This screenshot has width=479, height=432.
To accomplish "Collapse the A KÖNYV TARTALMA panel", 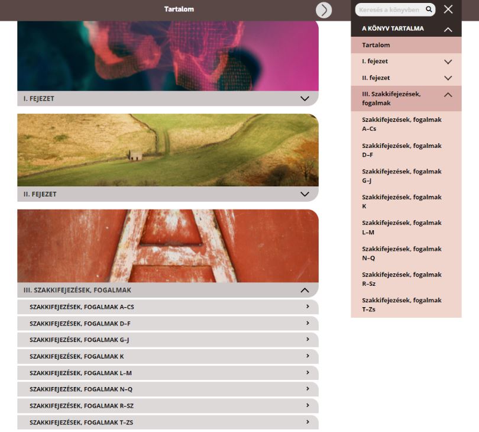I will coord(448,29).
